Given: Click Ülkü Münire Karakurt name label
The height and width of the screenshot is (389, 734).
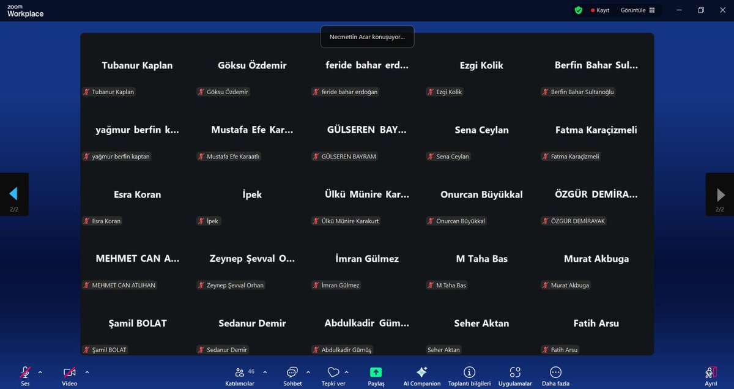Looking at the screenshot, I should [x=350, y=221].
